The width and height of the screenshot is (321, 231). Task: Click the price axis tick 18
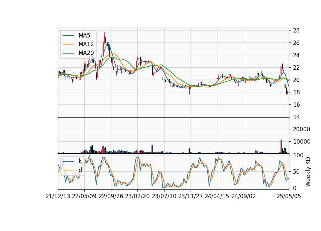click(x=296, y=92)
